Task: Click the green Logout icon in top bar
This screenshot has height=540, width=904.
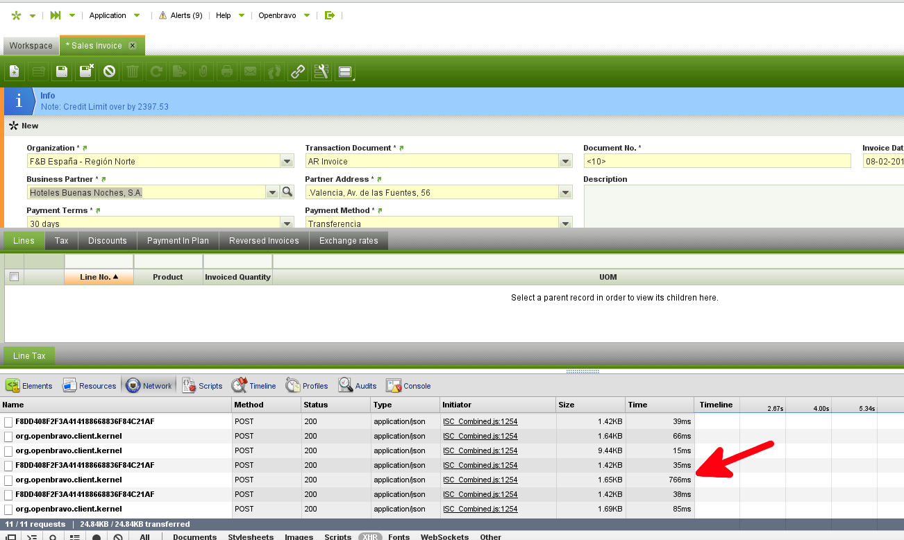Action: point(330,15)
